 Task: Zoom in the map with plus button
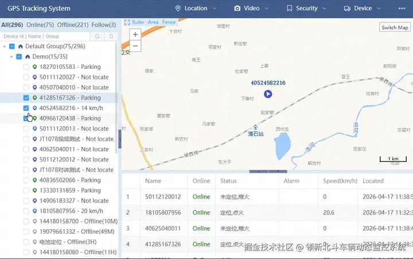[x=135, y=34]
